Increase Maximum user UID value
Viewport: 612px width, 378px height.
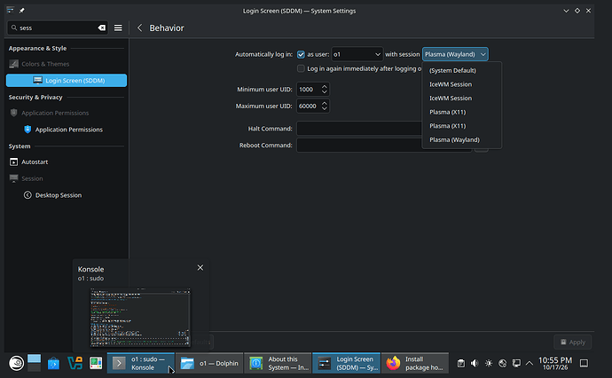tap(325, 103)
